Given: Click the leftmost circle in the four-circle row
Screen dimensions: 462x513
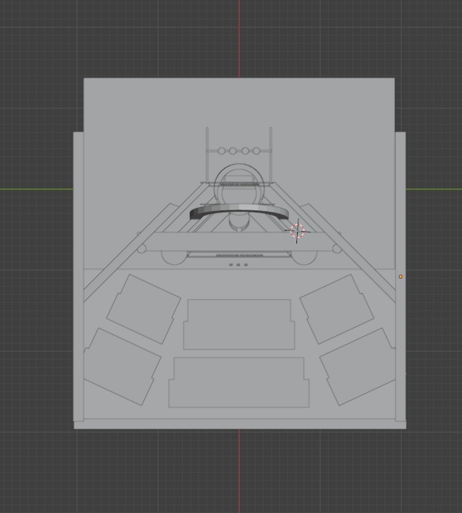Looking at the screenshot, I should [x=221, y=151].
